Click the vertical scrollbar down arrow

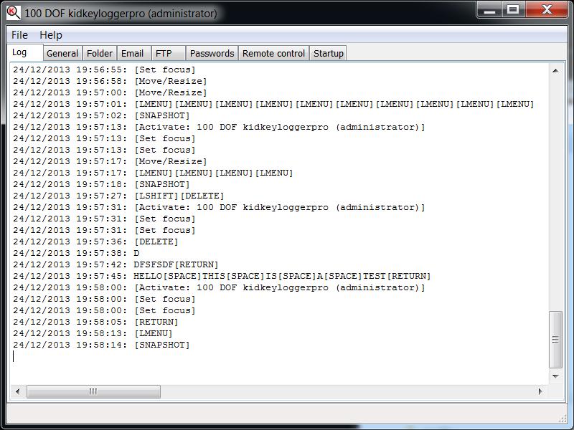pyautogui.click(x=555, y=376)
